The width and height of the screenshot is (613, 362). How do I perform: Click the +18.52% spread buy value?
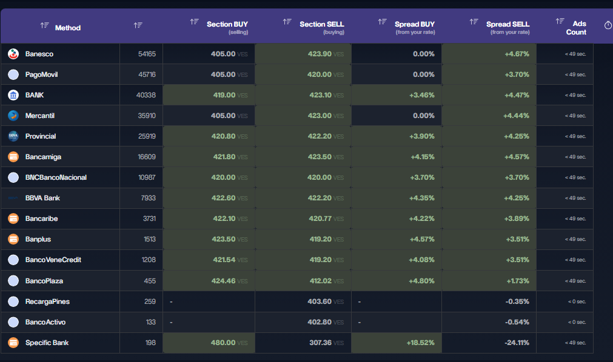pyautogui.click(x=420, y=343)
